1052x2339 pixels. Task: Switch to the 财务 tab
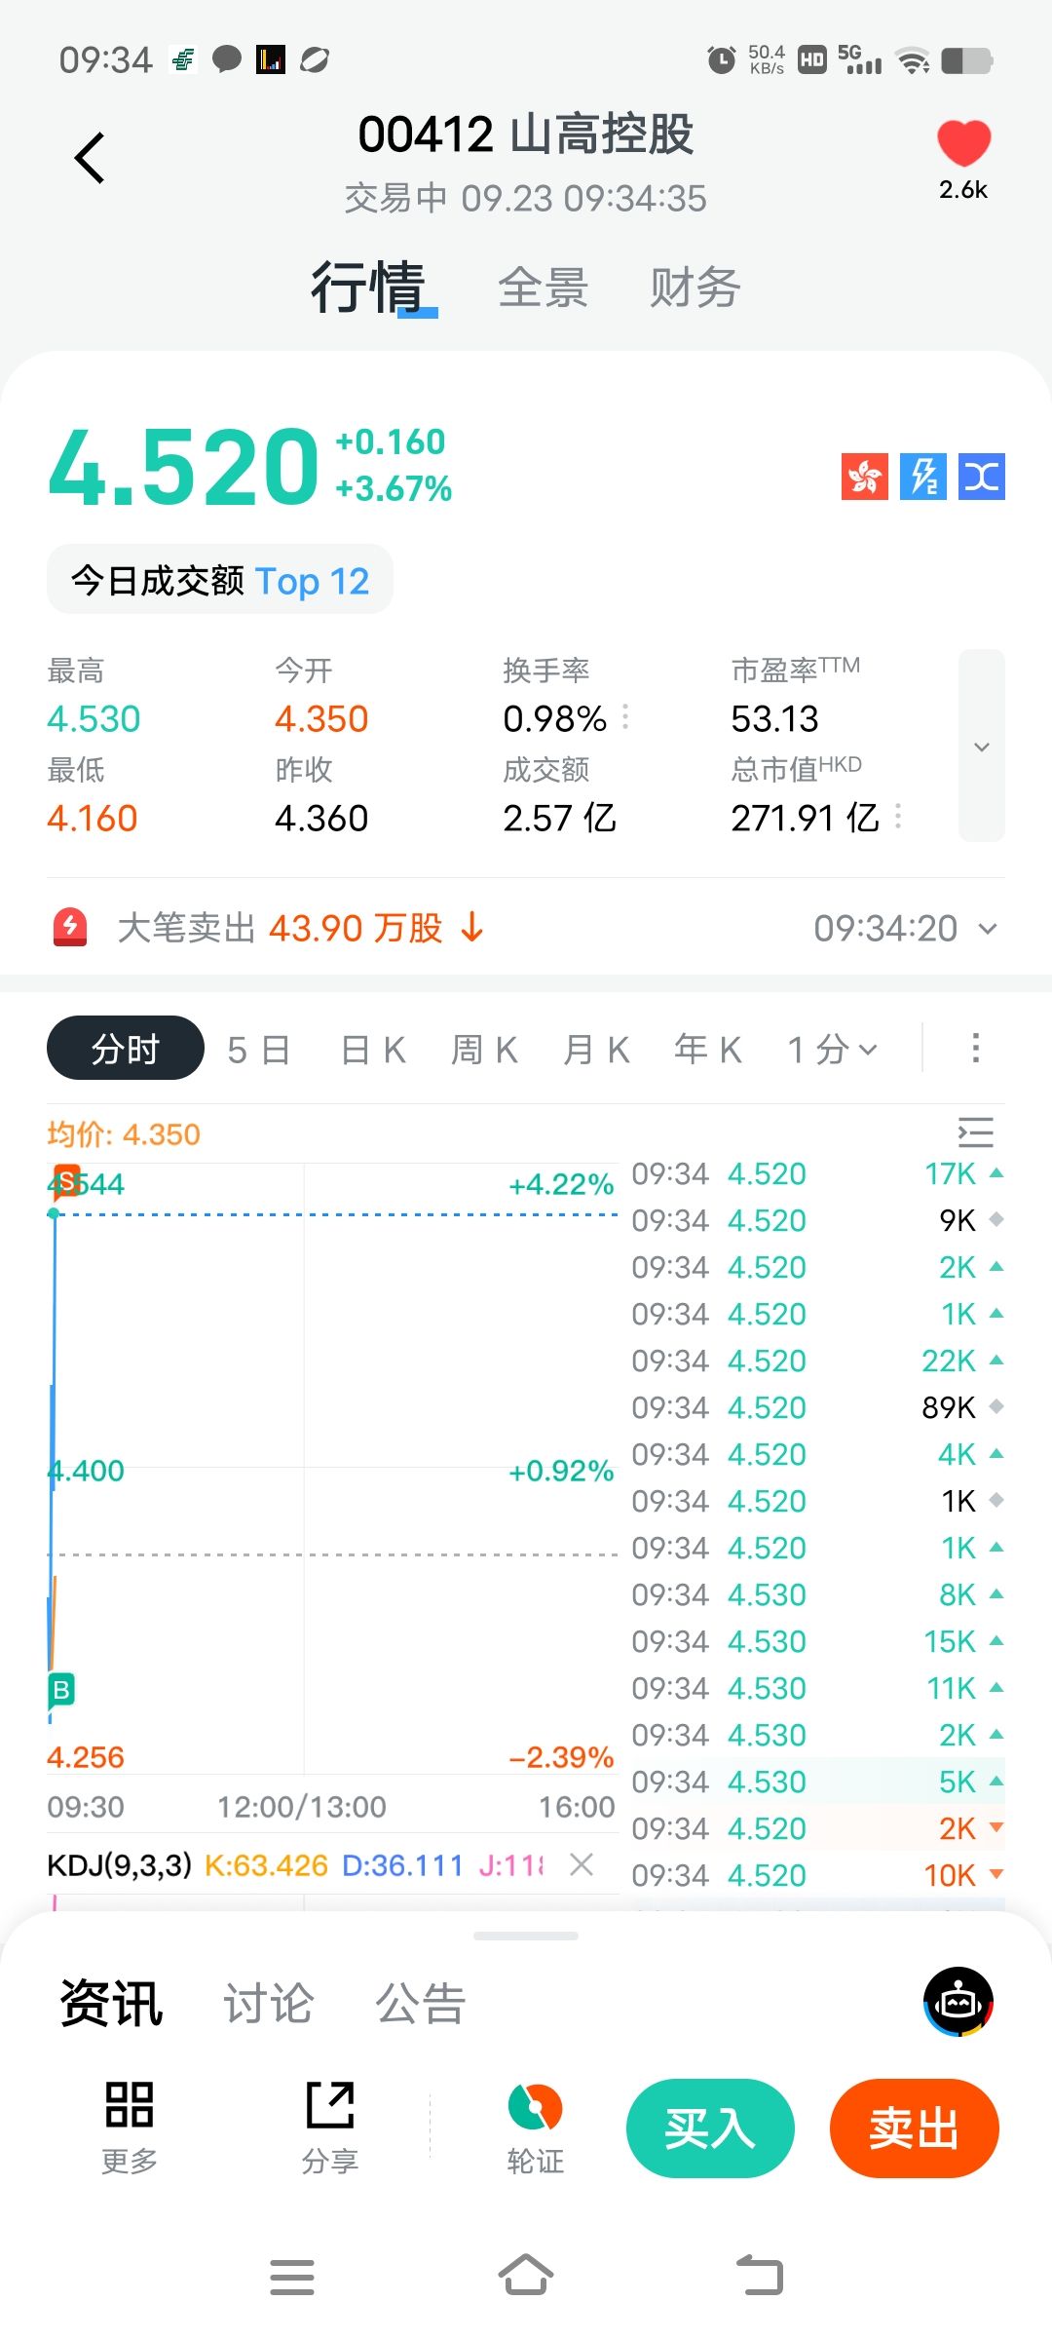click(x=695, y=288)
